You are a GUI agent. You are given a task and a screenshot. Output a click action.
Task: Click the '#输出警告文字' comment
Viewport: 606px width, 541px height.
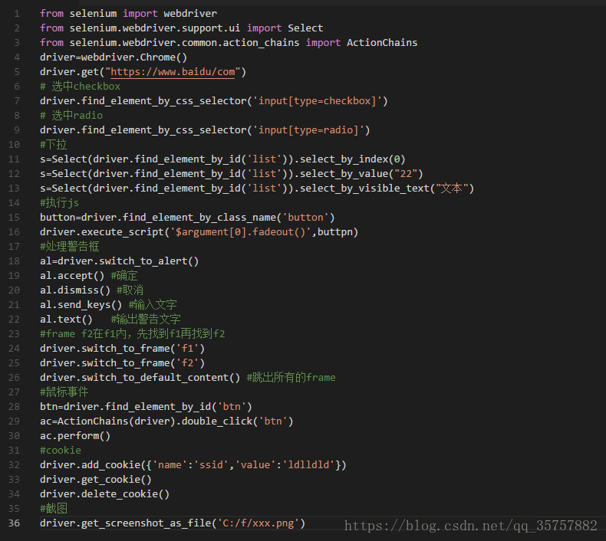146,320
